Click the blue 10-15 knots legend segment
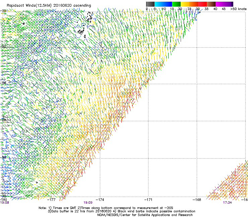Screen dimensions: 248x217 (168, 4)
